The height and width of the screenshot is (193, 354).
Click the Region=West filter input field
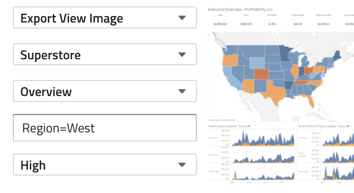point(105,128)
